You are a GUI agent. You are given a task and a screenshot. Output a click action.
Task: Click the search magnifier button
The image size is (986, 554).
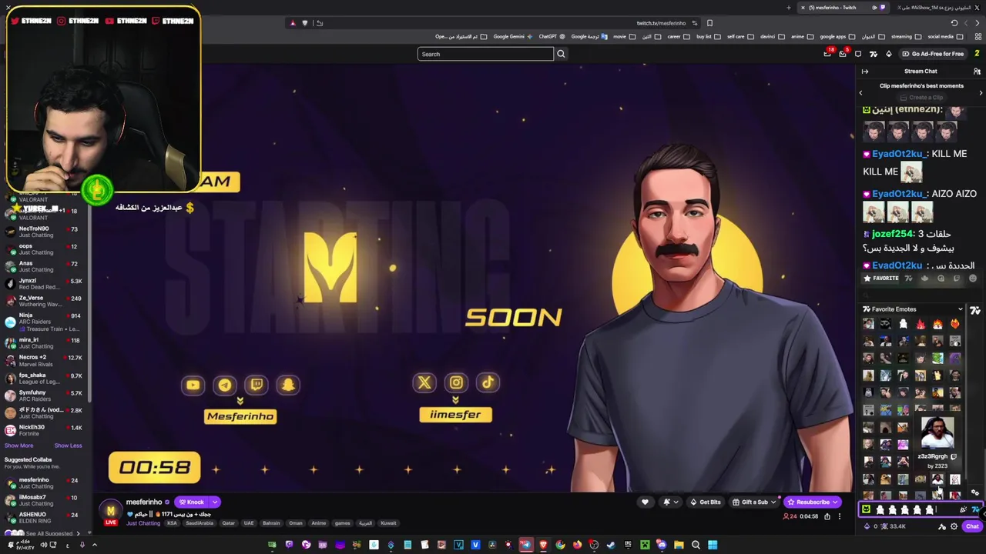pyautogui.click(x=561, y=54)
